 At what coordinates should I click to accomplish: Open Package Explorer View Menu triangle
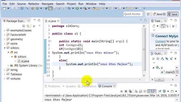coord(40,26)
